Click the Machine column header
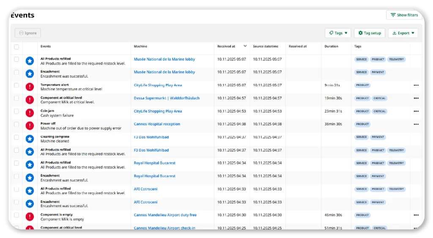The image size is (433, 238). pyautogui.click(x=140, y=47)
